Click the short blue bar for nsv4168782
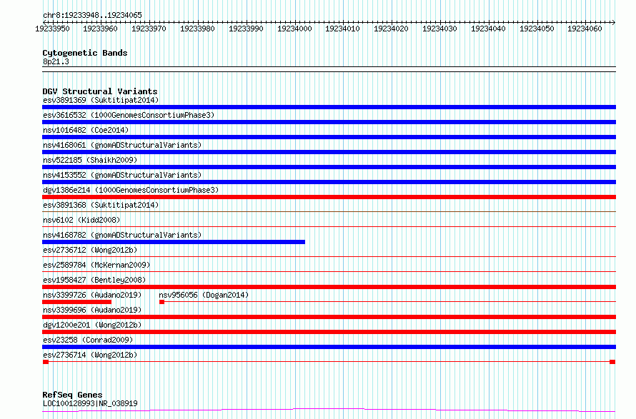The height and width of the screenshot is (419, 636). click(174, 242)
